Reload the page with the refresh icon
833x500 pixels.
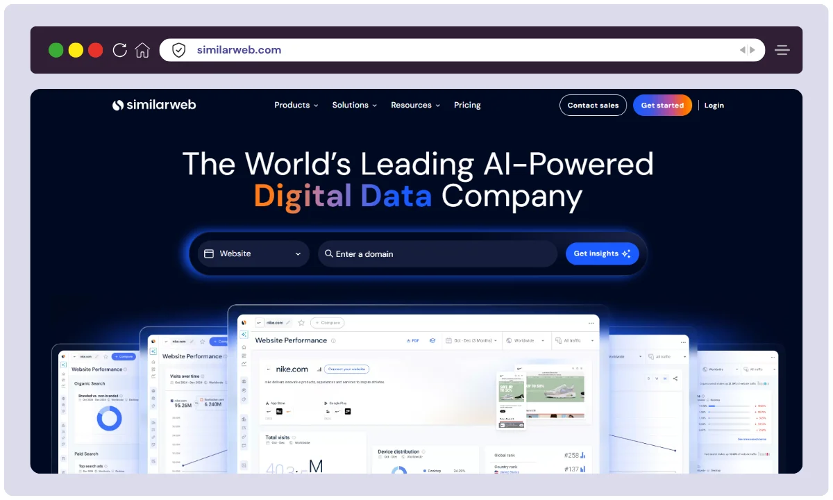click(x=119, y=50)
